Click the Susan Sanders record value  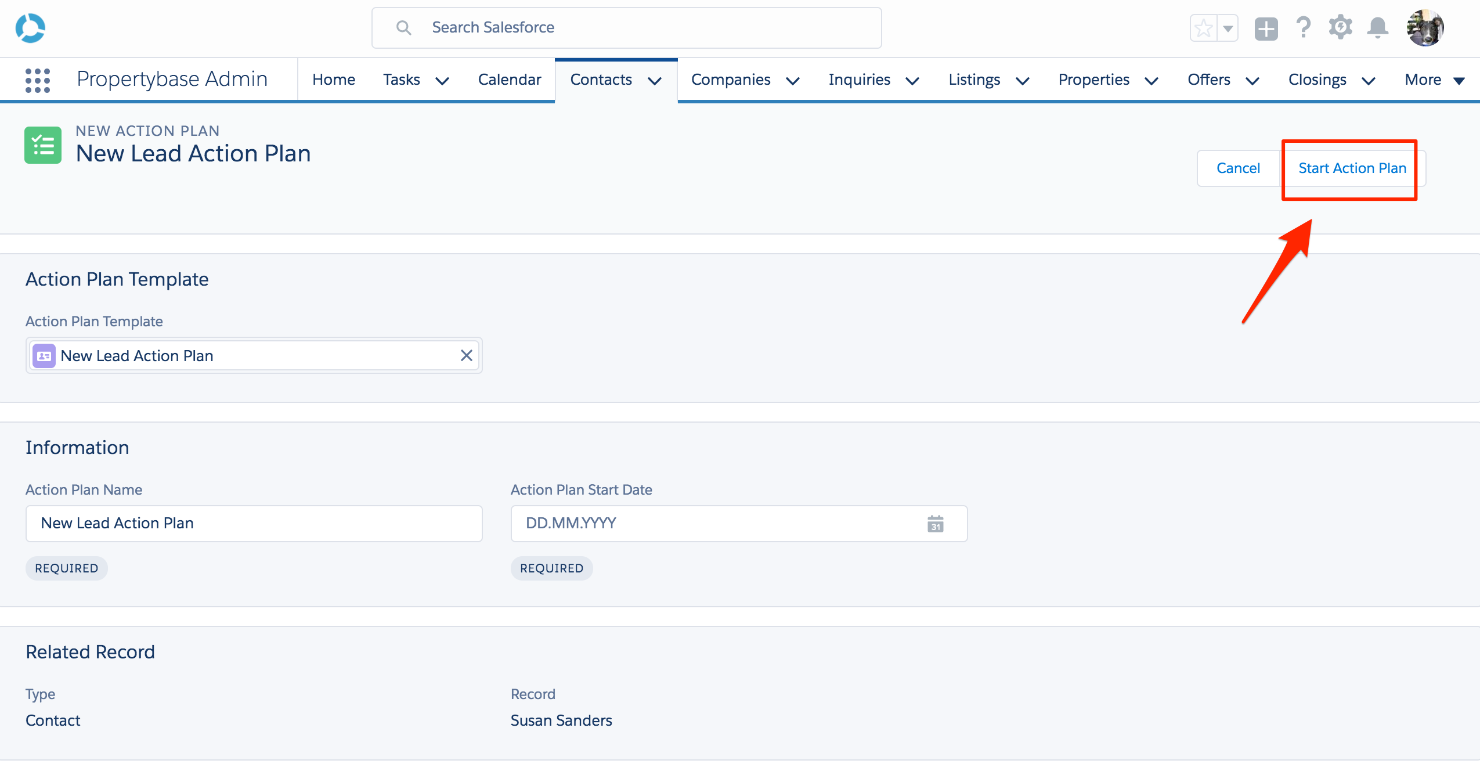click(561, 720)
